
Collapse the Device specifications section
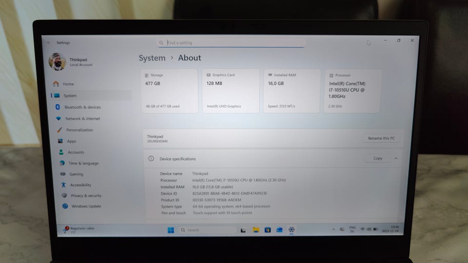[x=396, y=158]
